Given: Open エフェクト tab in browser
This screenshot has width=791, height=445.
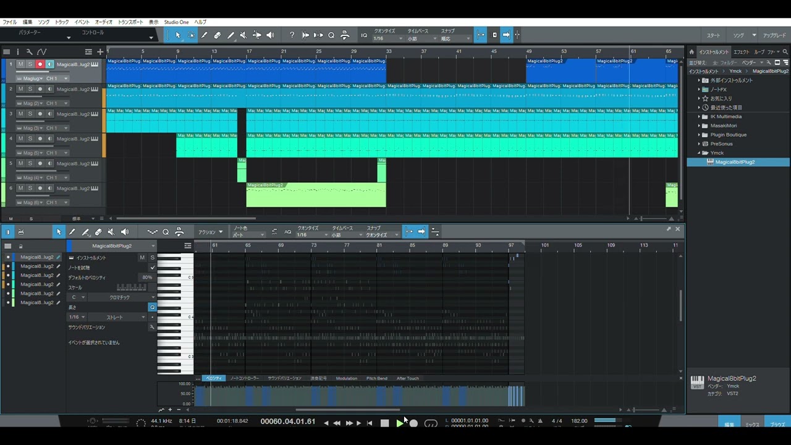Looking at the screenshot, I should point(741,52).
